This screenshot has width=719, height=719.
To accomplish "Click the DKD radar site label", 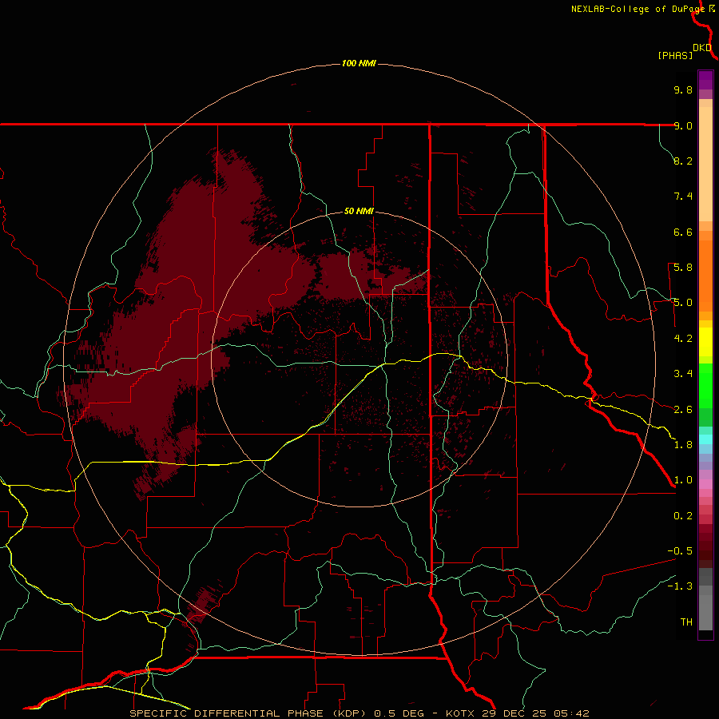I will pyautogui.click(x=702, y=48).
